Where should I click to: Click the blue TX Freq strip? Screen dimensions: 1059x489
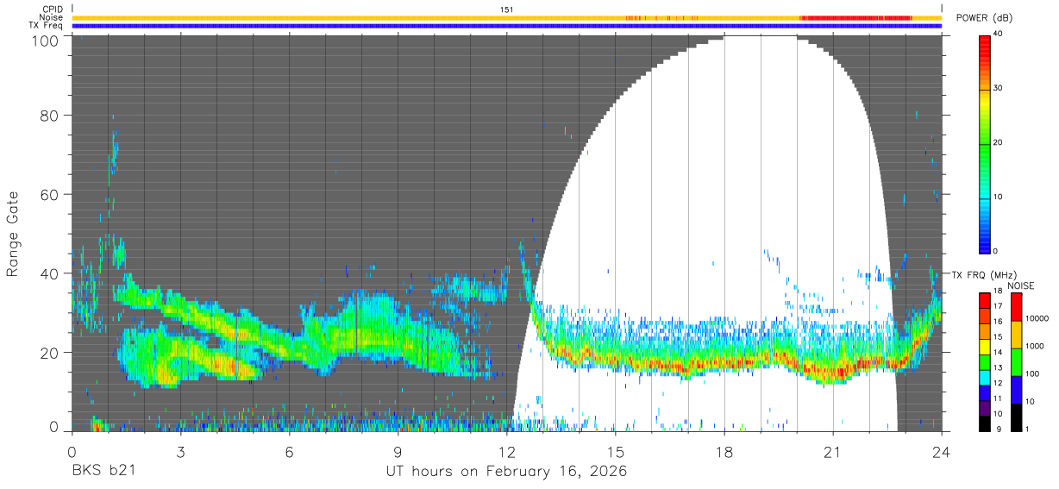pos(507,26)
